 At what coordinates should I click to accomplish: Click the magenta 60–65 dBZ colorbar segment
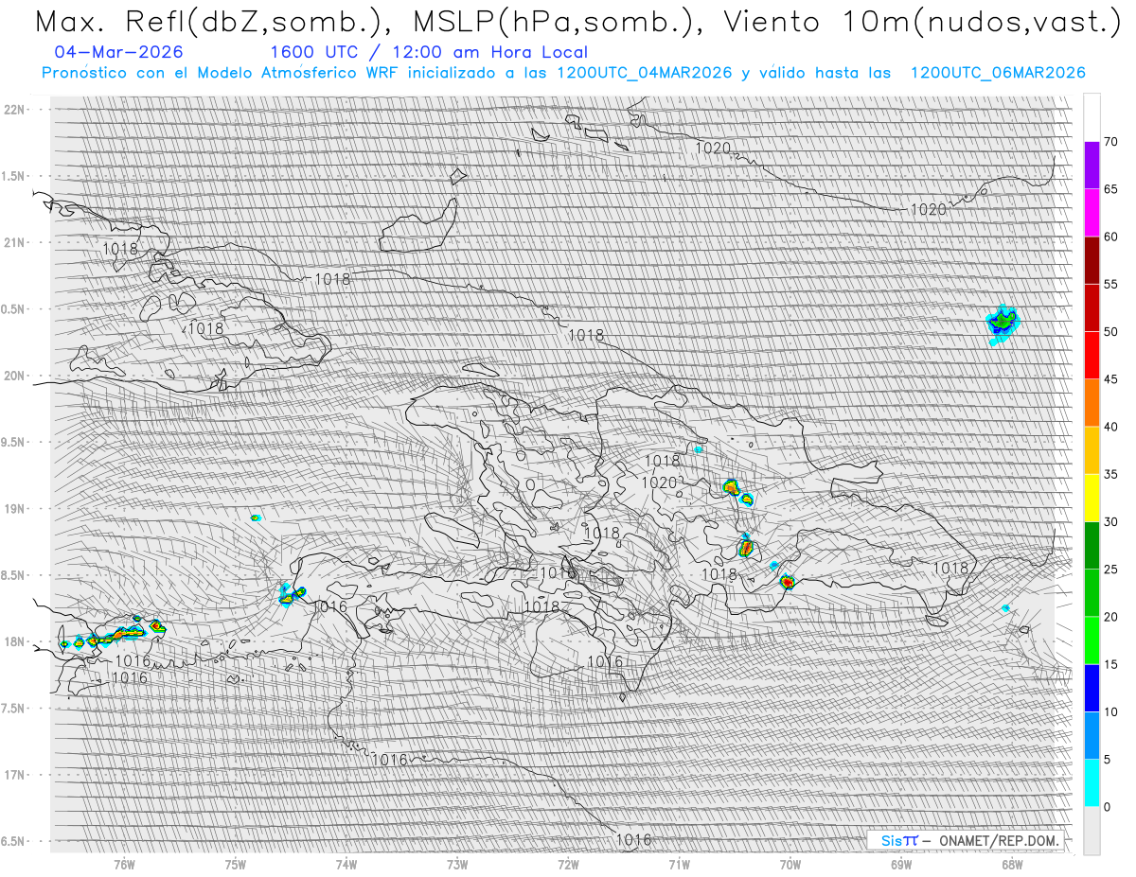pos(1092,213)
